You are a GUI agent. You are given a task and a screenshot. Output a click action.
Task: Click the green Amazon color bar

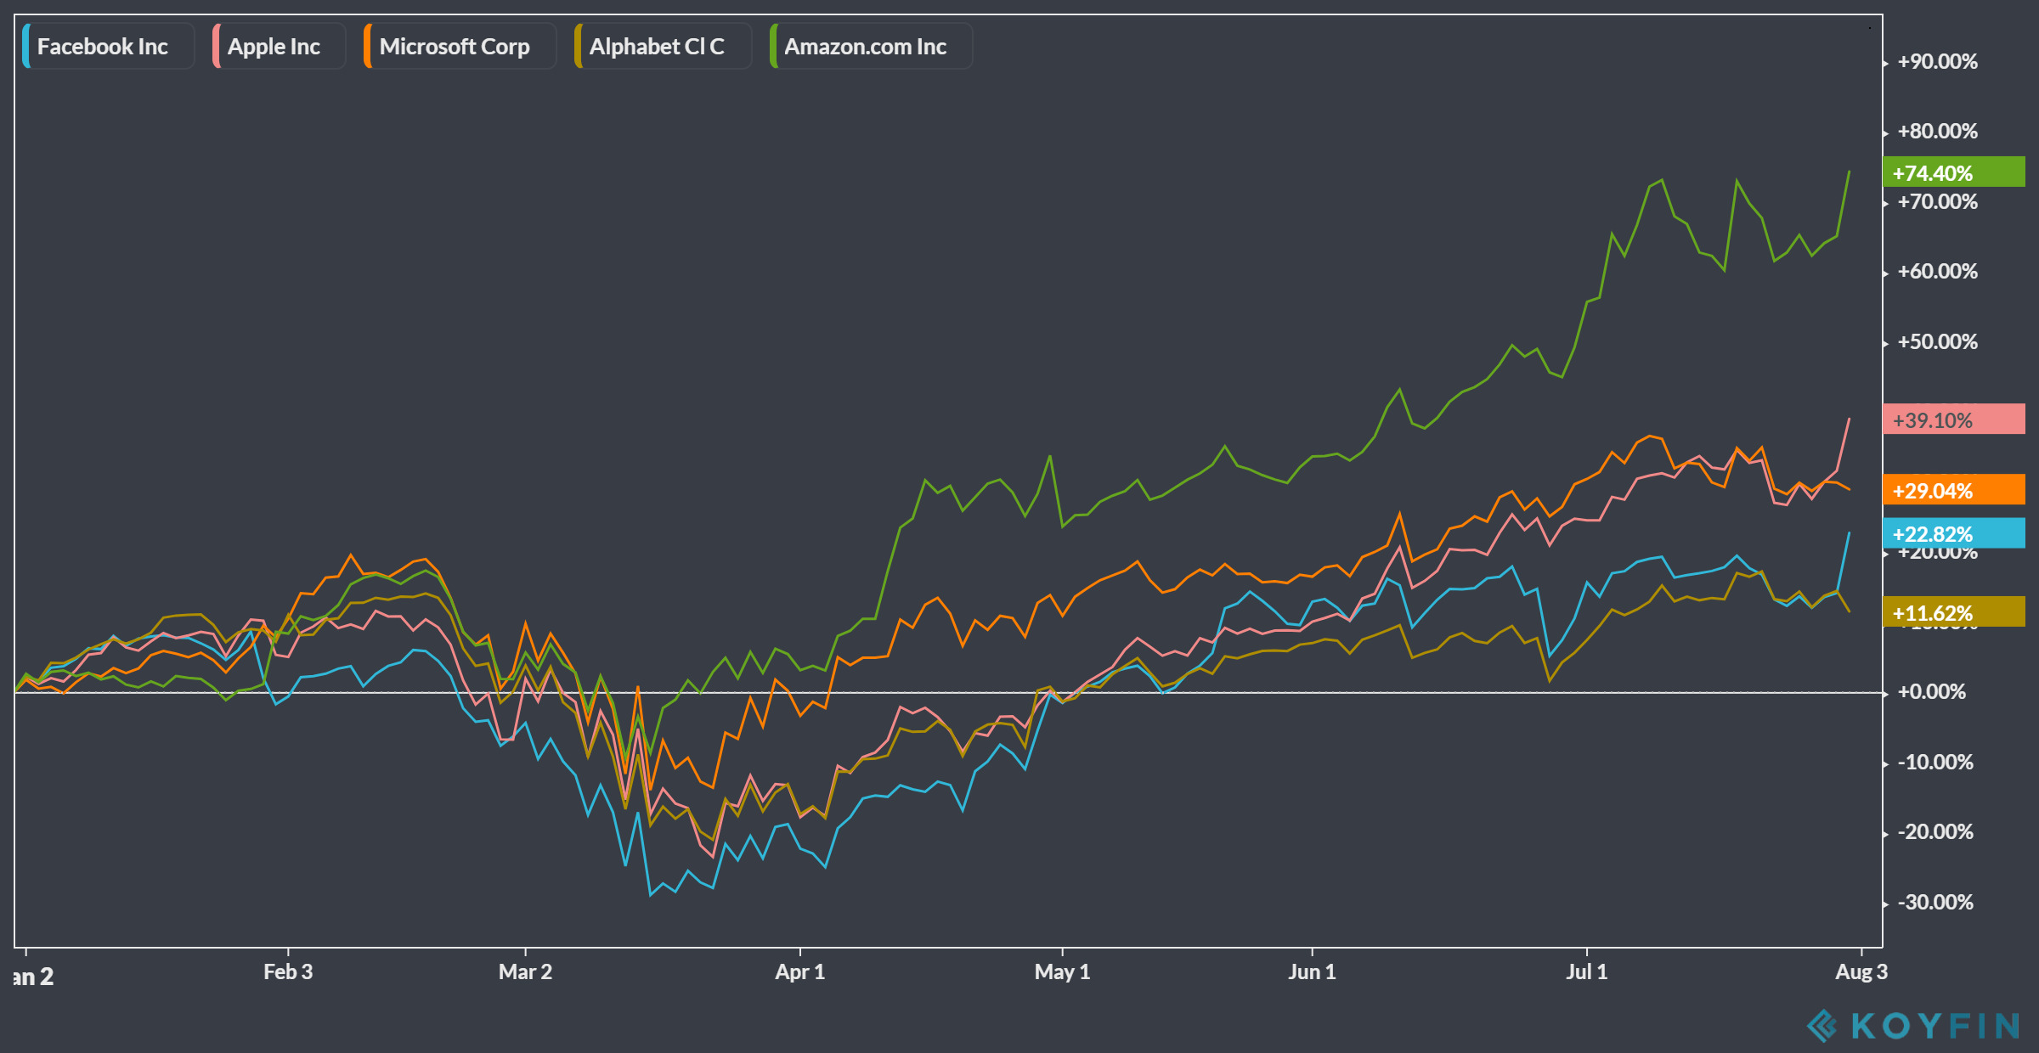click(774, 46)
